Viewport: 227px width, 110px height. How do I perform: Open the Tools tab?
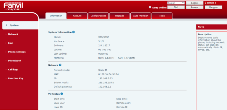162,16
